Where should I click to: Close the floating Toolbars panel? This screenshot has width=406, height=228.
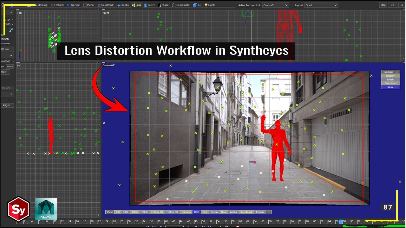tap(398, 72)
